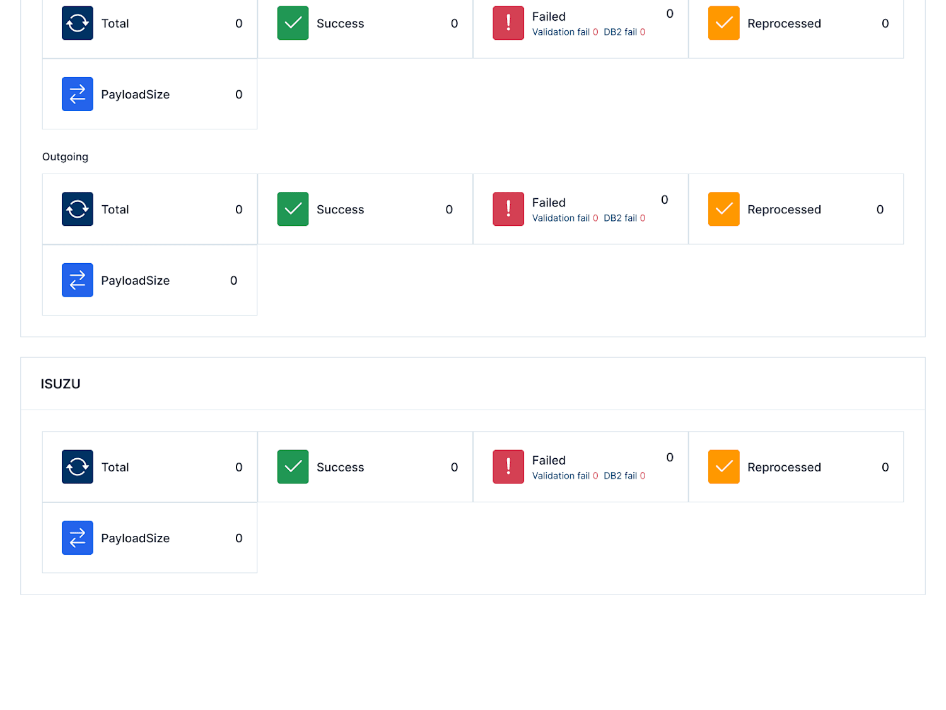Viewport: 946px width, 710px height.
Task: Click the 'Failed' label in ISUZU panel
Action: tap(549, 460)
